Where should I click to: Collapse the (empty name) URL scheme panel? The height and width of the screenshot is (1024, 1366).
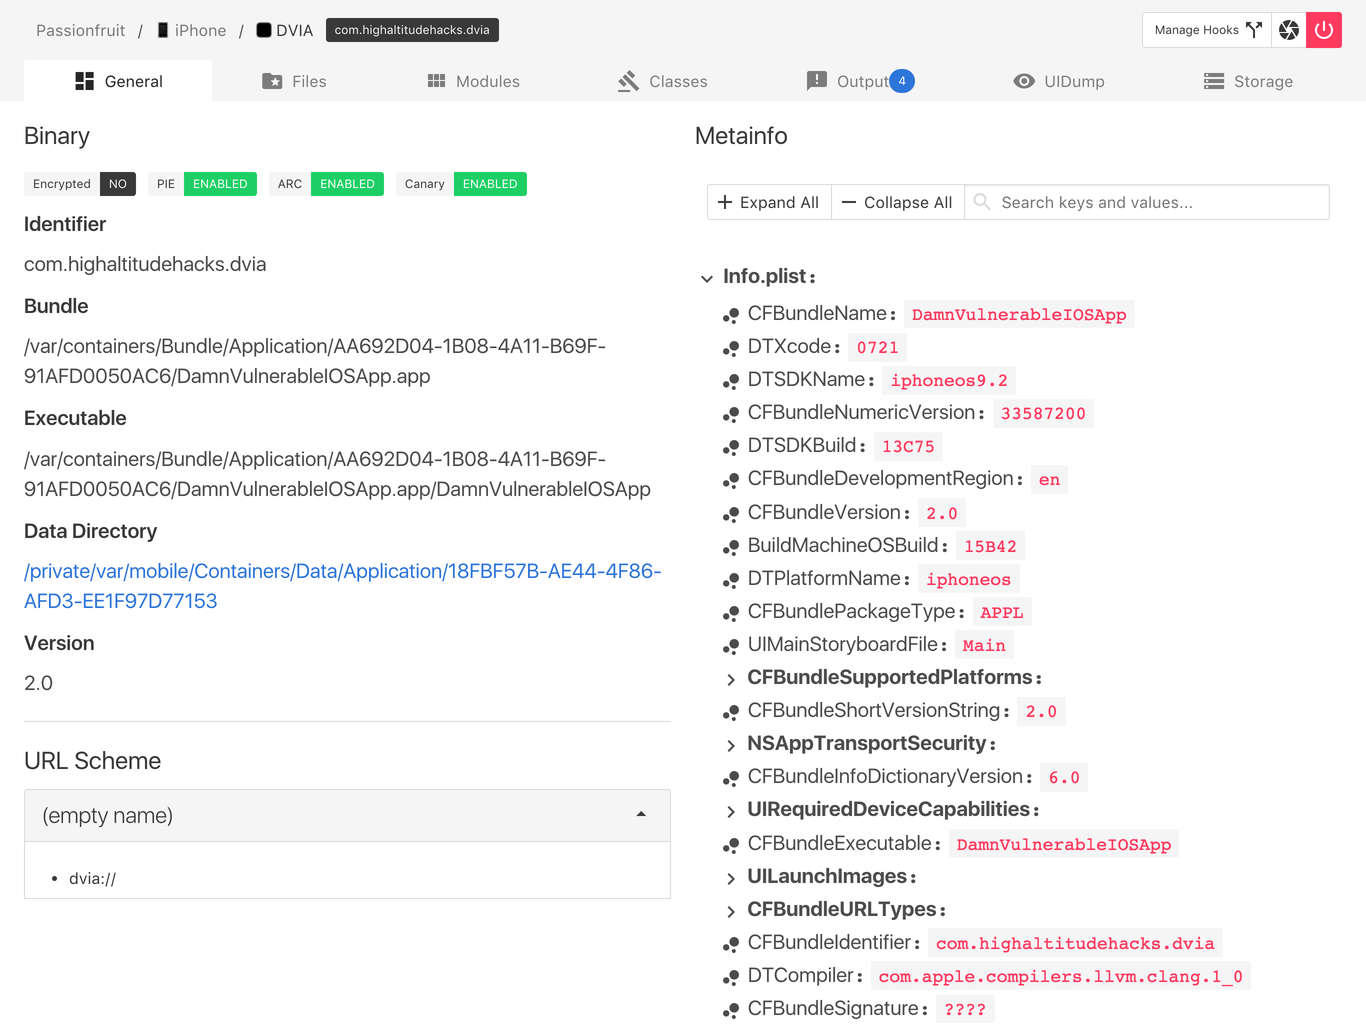[x=641, y=814]
